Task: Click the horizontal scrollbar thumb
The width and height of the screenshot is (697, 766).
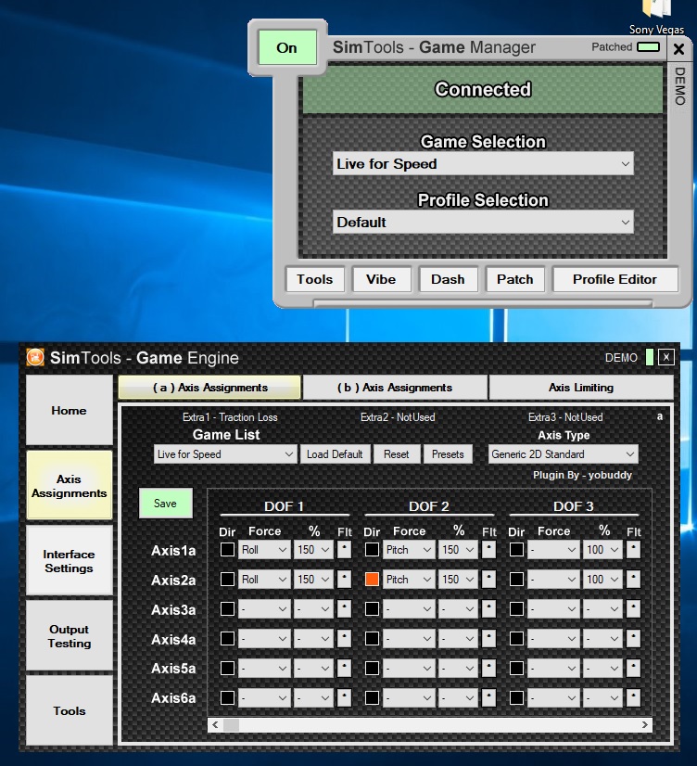Action: pos(232,725)
